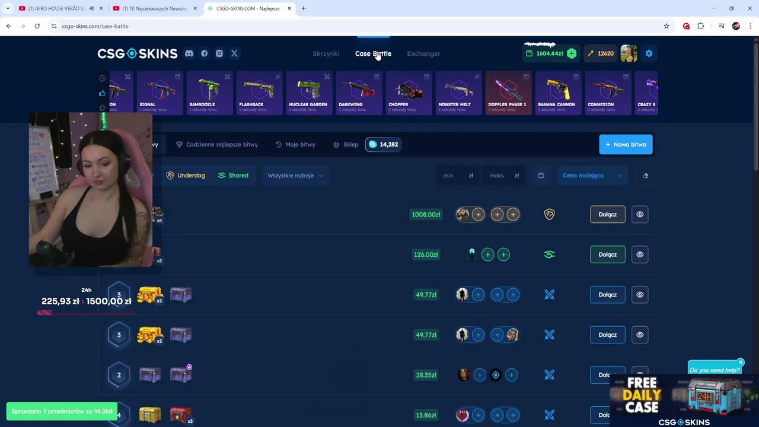
Task: Open the X (Twitter) link icon
Action: 234,53
